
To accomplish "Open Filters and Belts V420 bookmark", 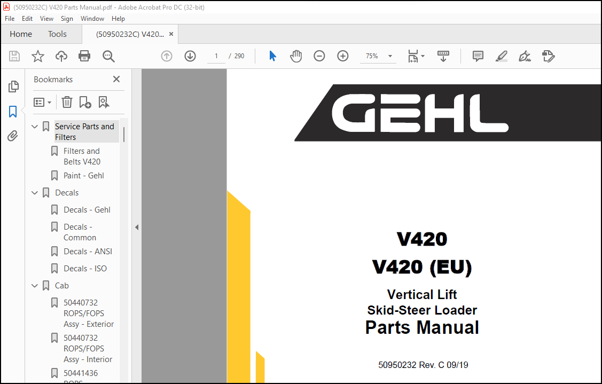I will coord(82,156).
